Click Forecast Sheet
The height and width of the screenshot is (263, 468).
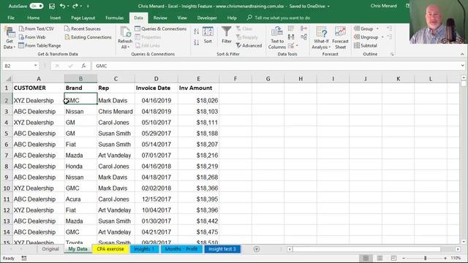tap(340, 38)
